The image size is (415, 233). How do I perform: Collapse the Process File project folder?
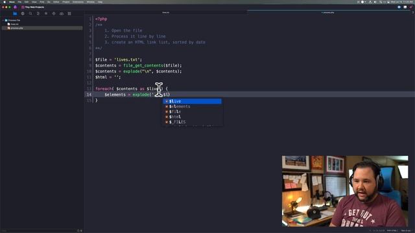coord(3,20)
